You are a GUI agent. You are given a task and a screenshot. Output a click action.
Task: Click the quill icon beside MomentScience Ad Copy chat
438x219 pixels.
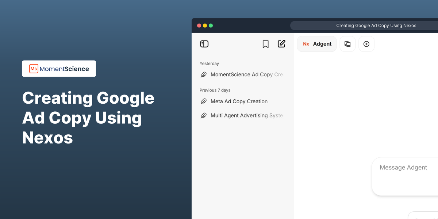click(x=203, y=74)
